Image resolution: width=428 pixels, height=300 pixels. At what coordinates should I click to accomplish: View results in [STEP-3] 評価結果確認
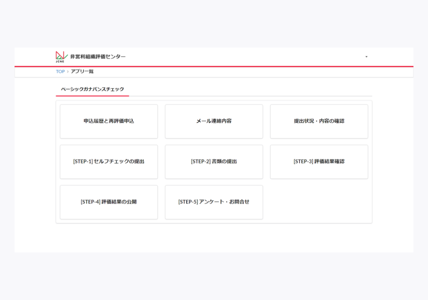(x=319, y=162)
